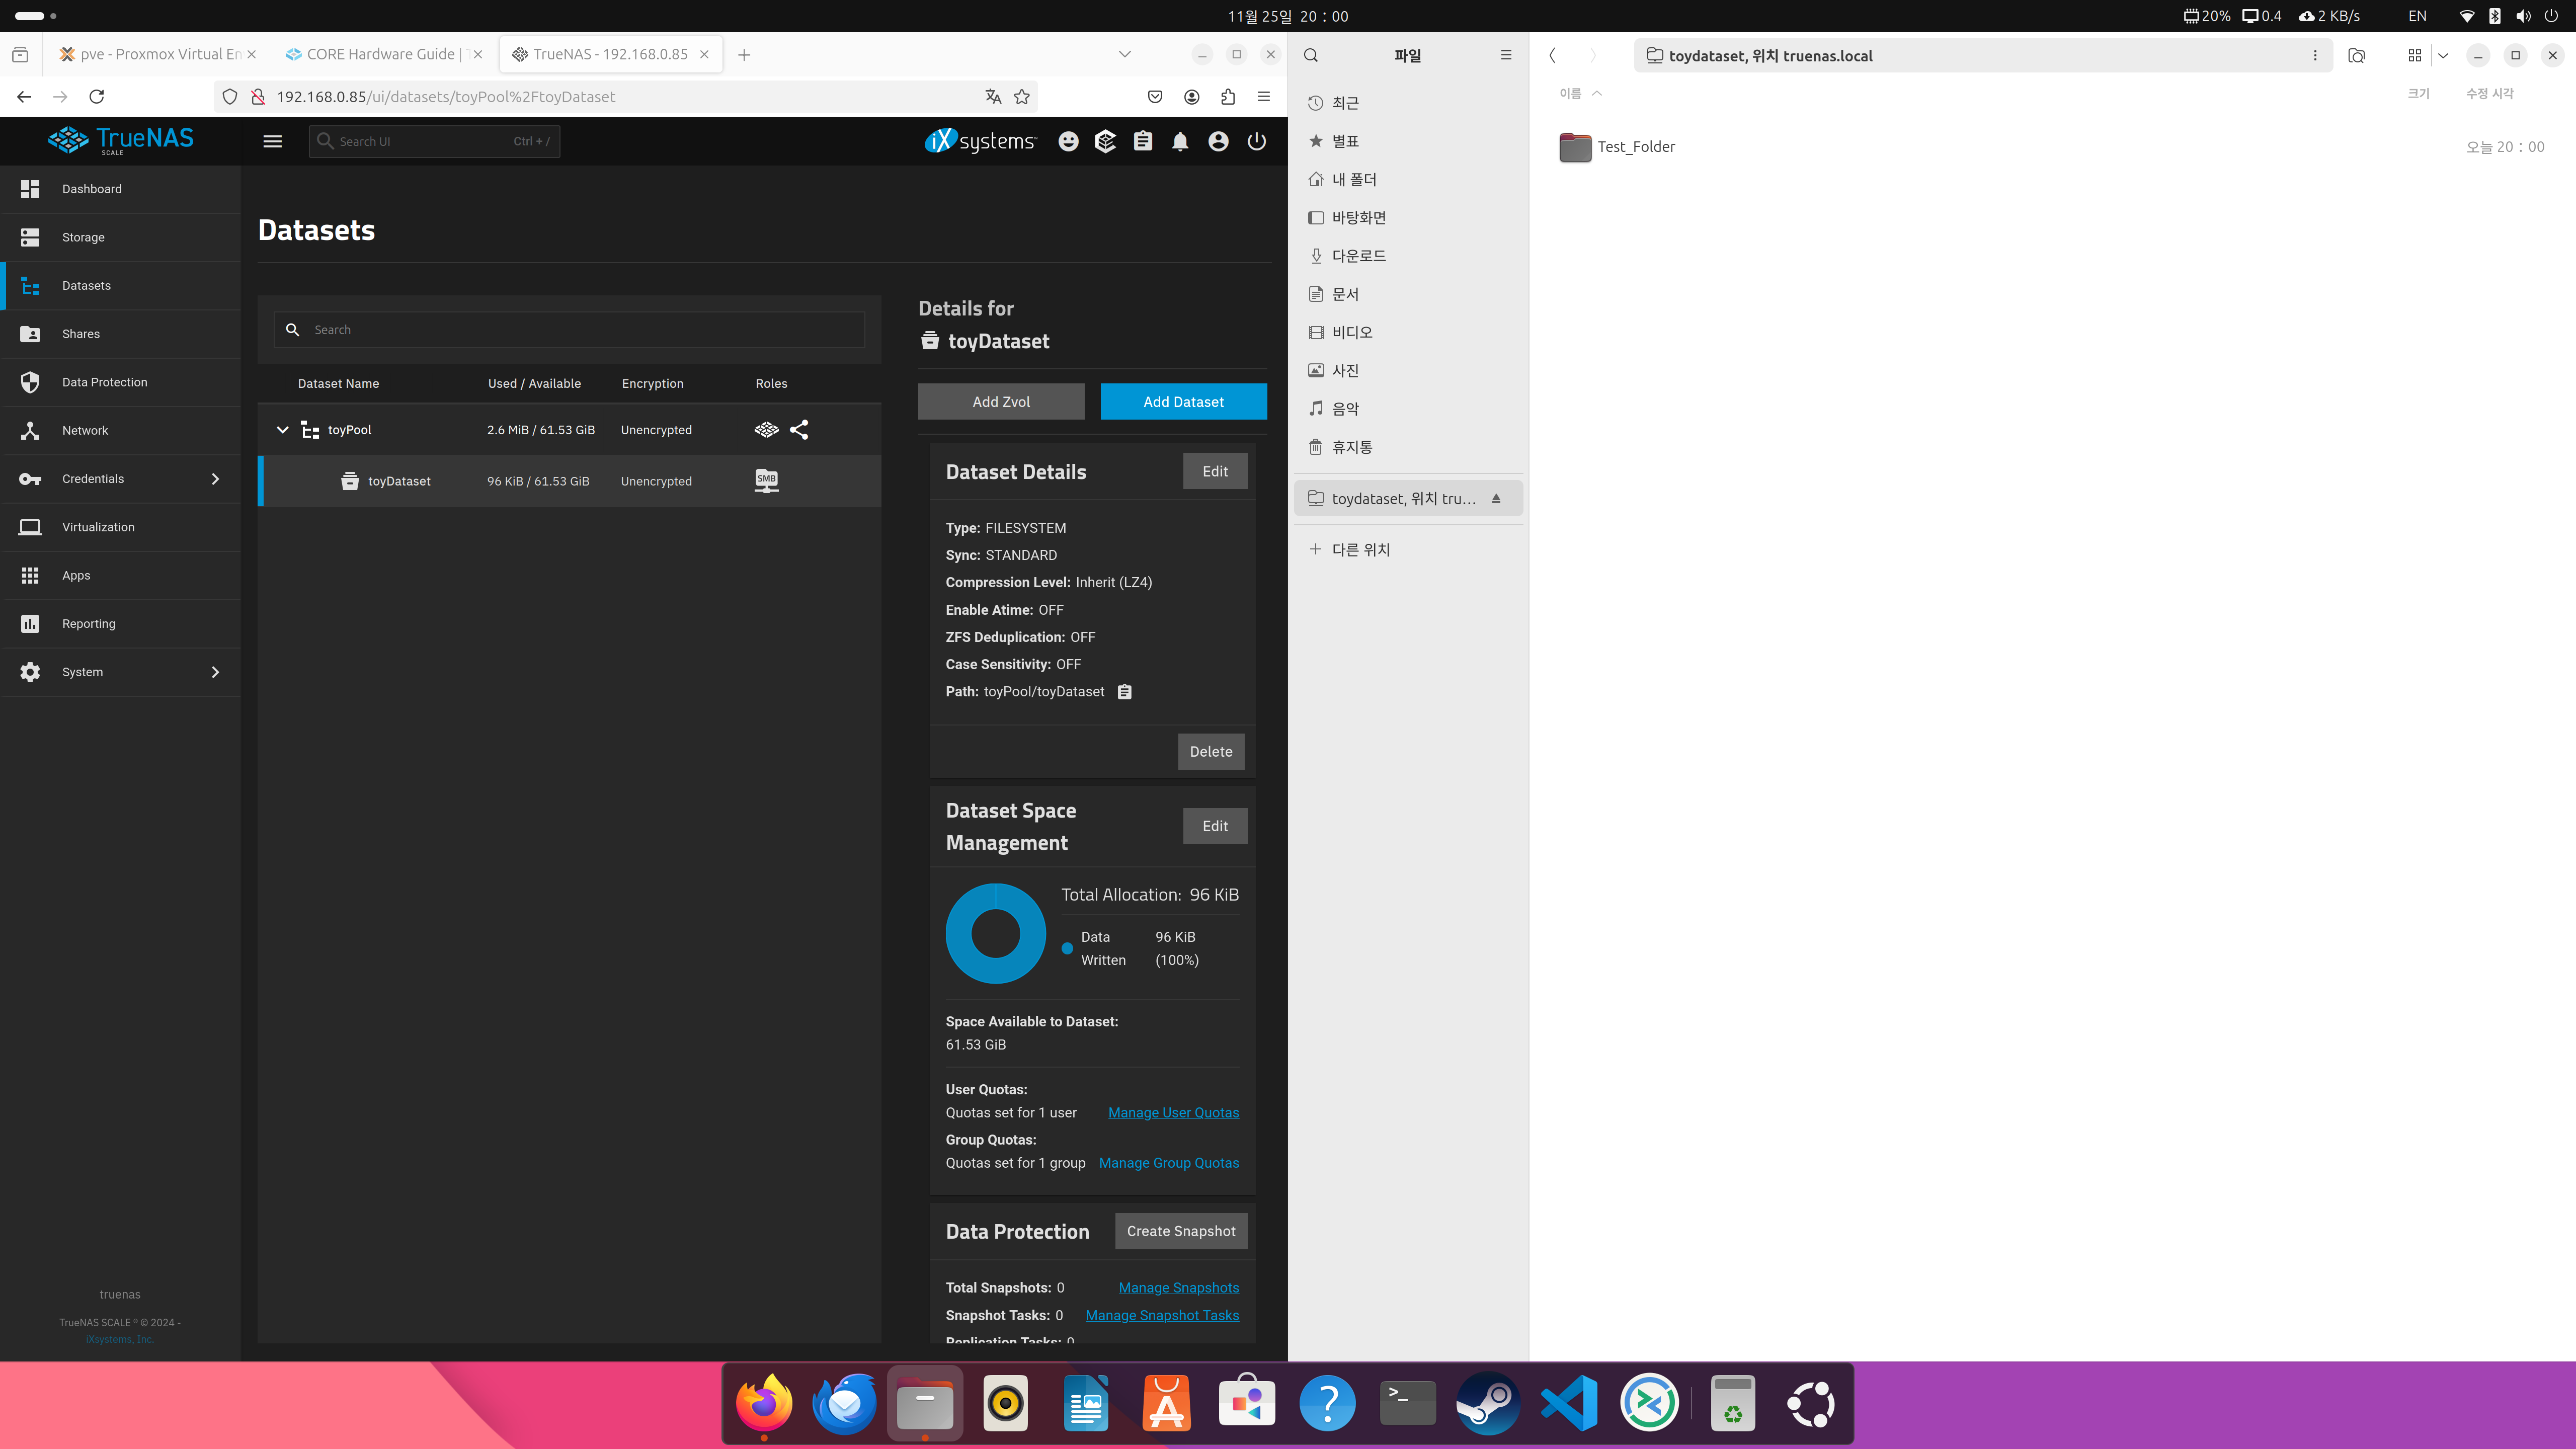
Task: Open the Firefox application menu
Action: 1264,96
